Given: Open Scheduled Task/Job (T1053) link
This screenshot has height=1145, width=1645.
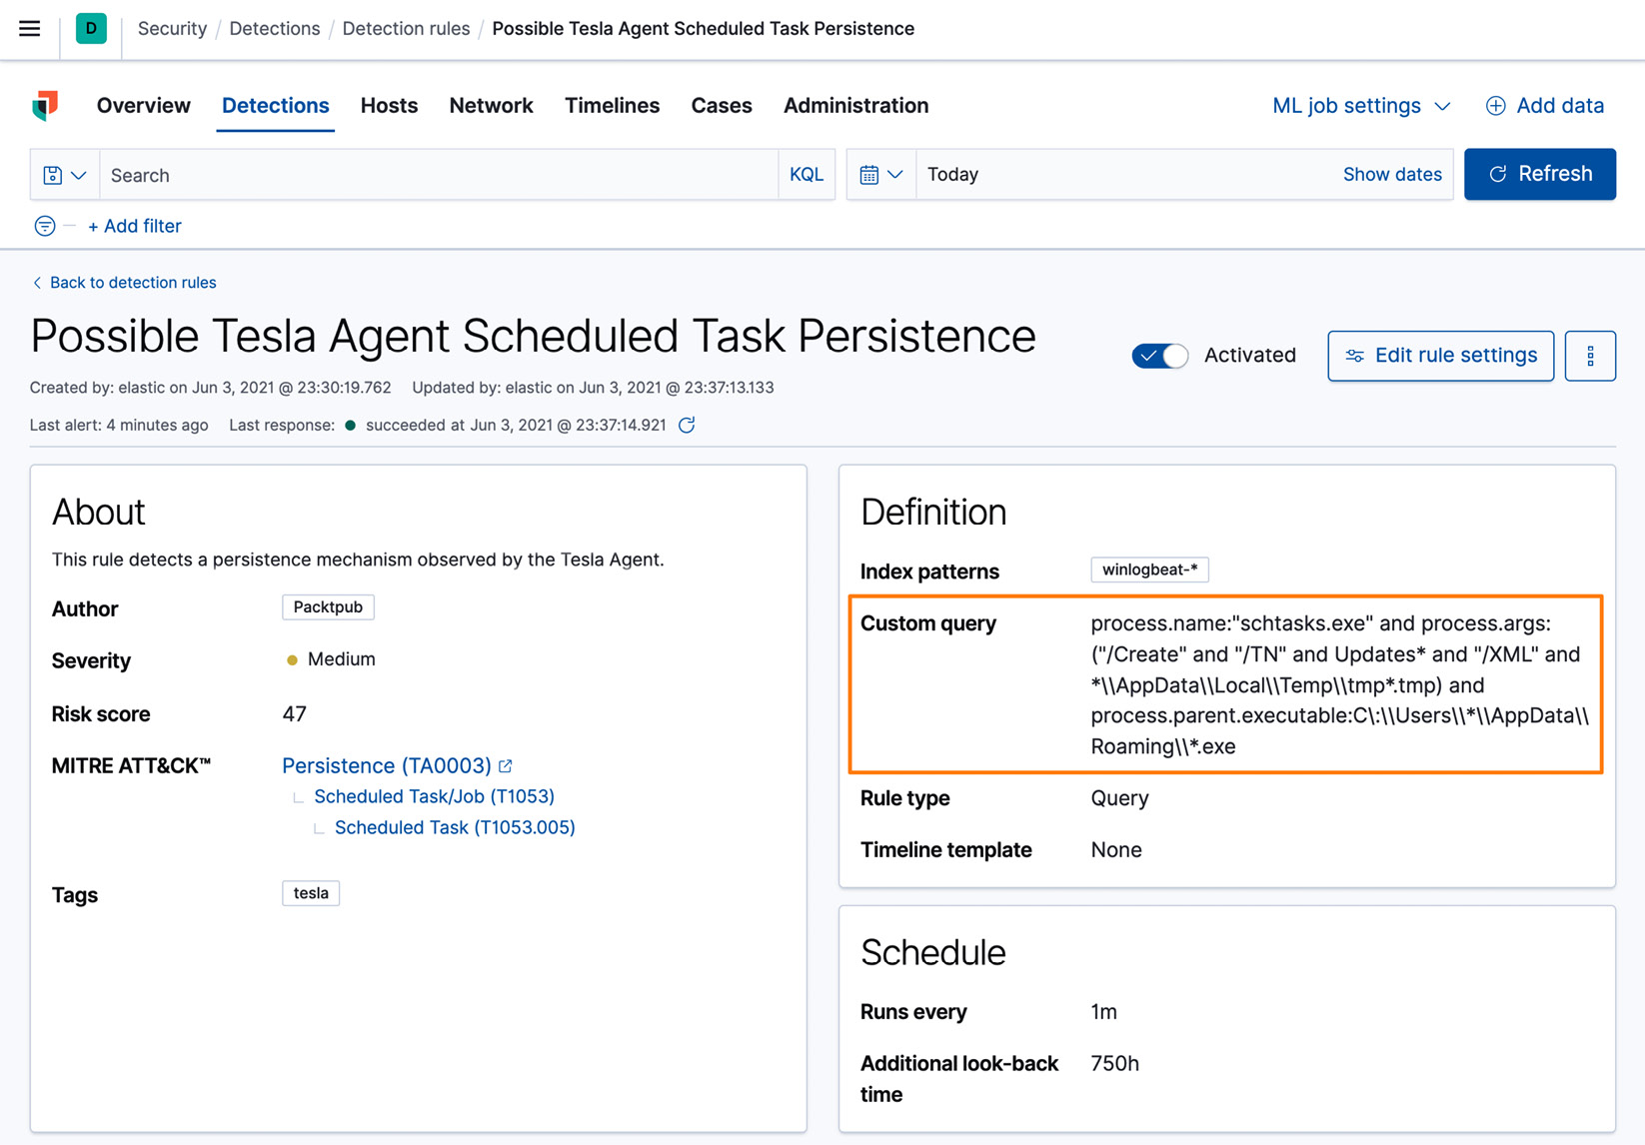Looking at the screenshot, I should [434, 796].
